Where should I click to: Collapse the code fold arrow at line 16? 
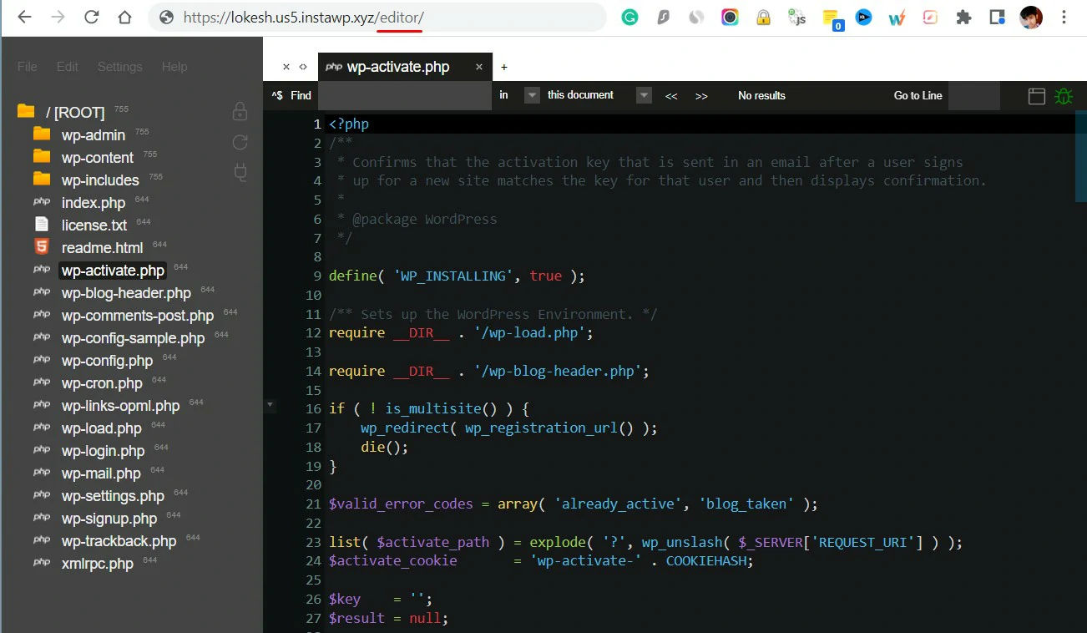[x=270, y=405]
